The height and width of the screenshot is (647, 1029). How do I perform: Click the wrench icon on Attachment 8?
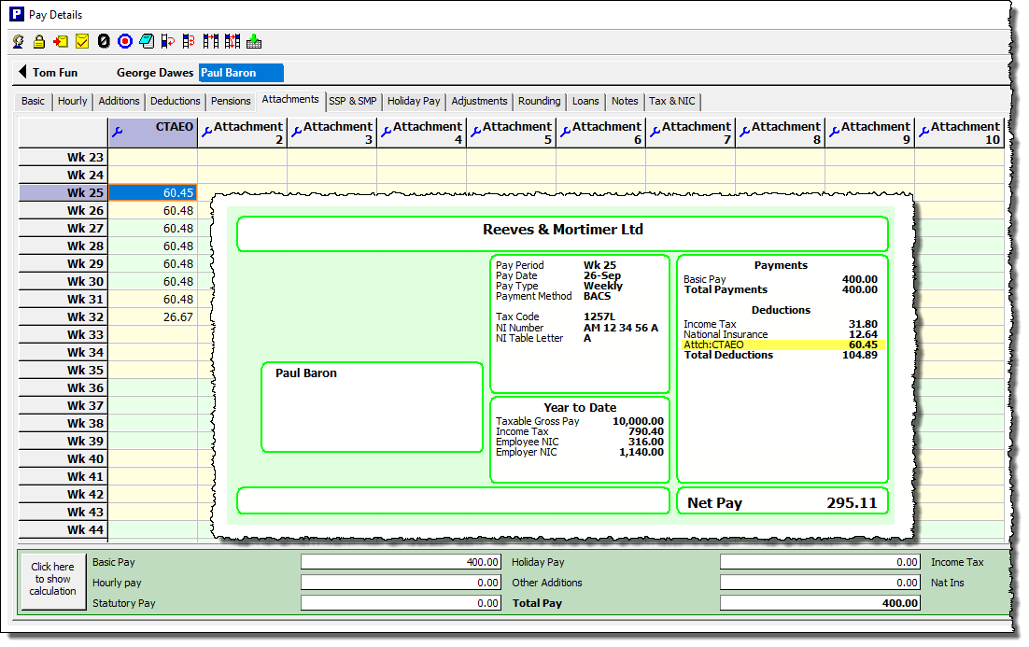pyautogui.click(x=745, y=132)
